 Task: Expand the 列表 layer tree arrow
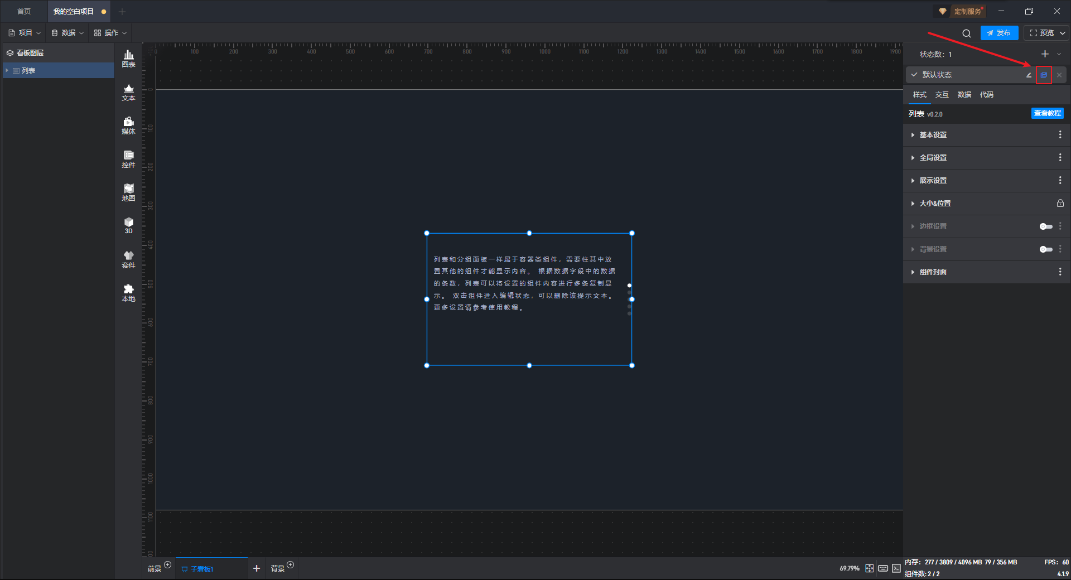point(7,70)
